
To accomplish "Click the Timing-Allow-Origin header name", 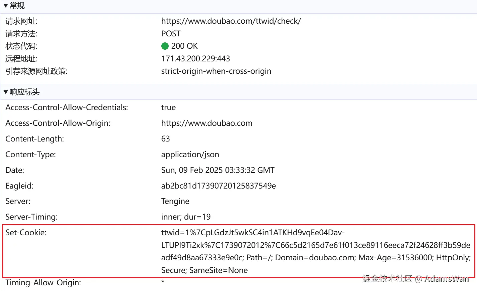I will [43, 283].
